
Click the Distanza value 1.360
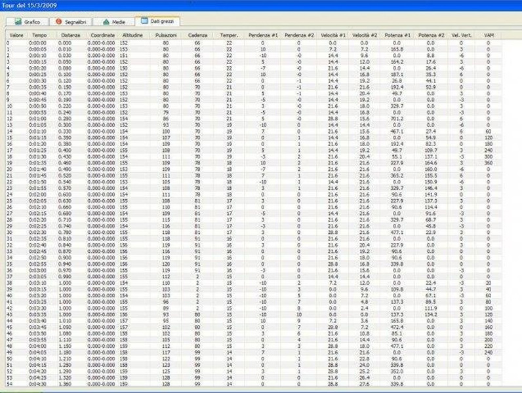click(x=65, y=384)
